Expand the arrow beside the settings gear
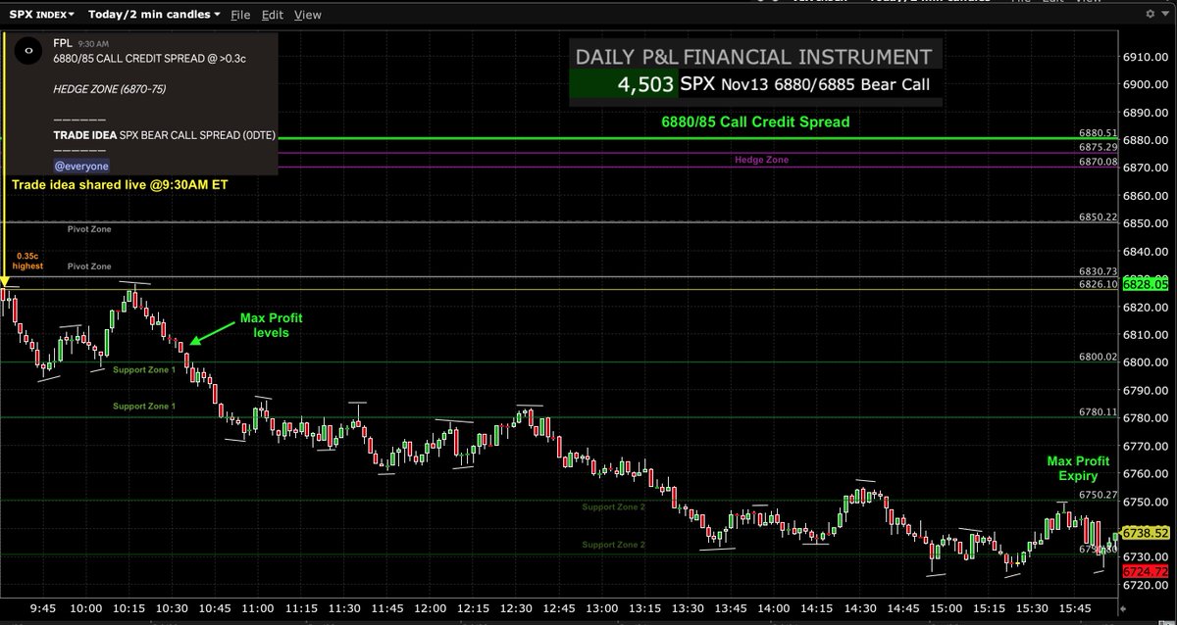This screenshot has height=625, width=1177. tap(1162, 14)
